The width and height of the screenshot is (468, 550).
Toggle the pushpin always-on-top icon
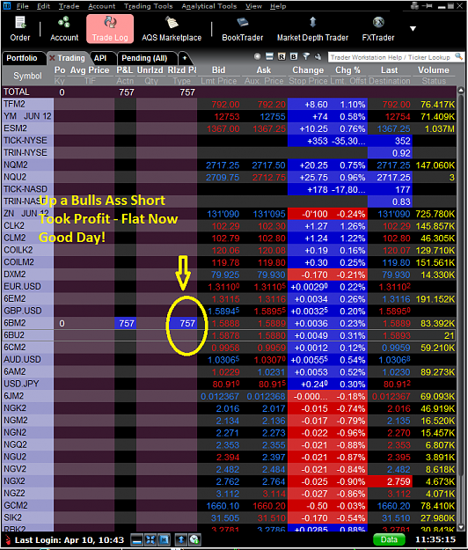427,5
